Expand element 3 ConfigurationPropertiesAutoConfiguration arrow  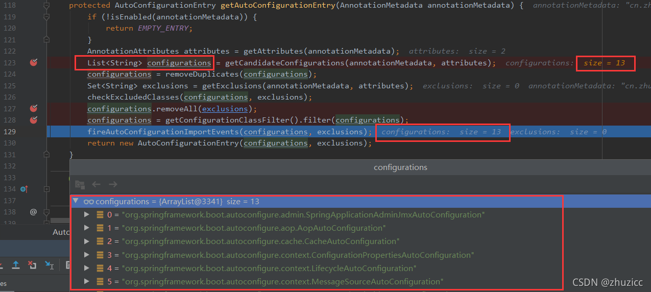point(87,255)
